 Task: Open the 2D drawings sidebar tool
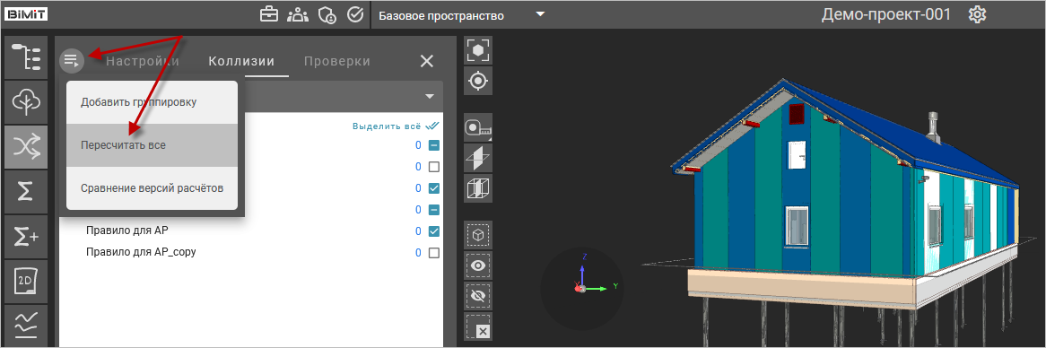(x=27, y=281)
